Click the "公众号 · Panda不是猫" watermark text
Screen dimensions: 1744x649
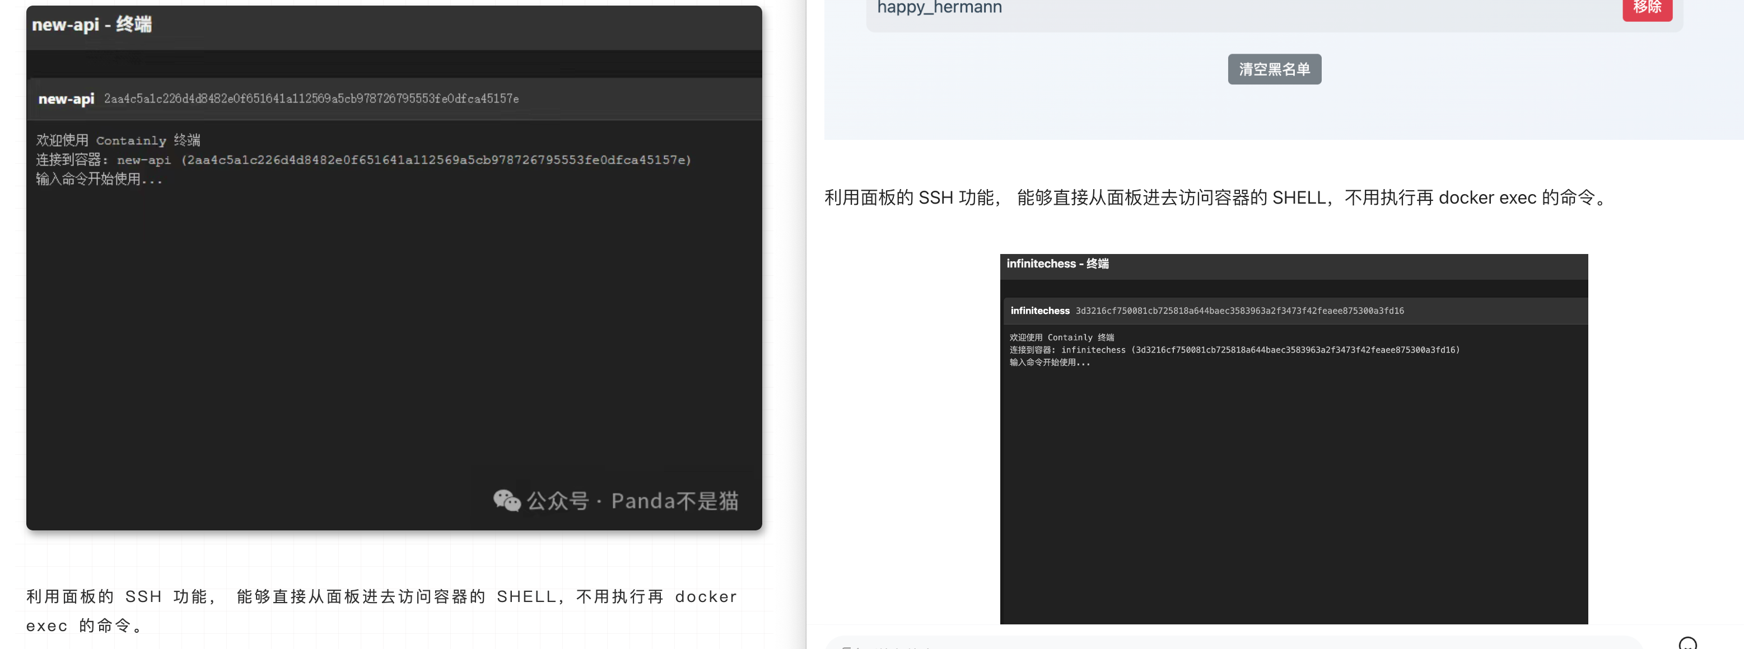pos(632,501)
